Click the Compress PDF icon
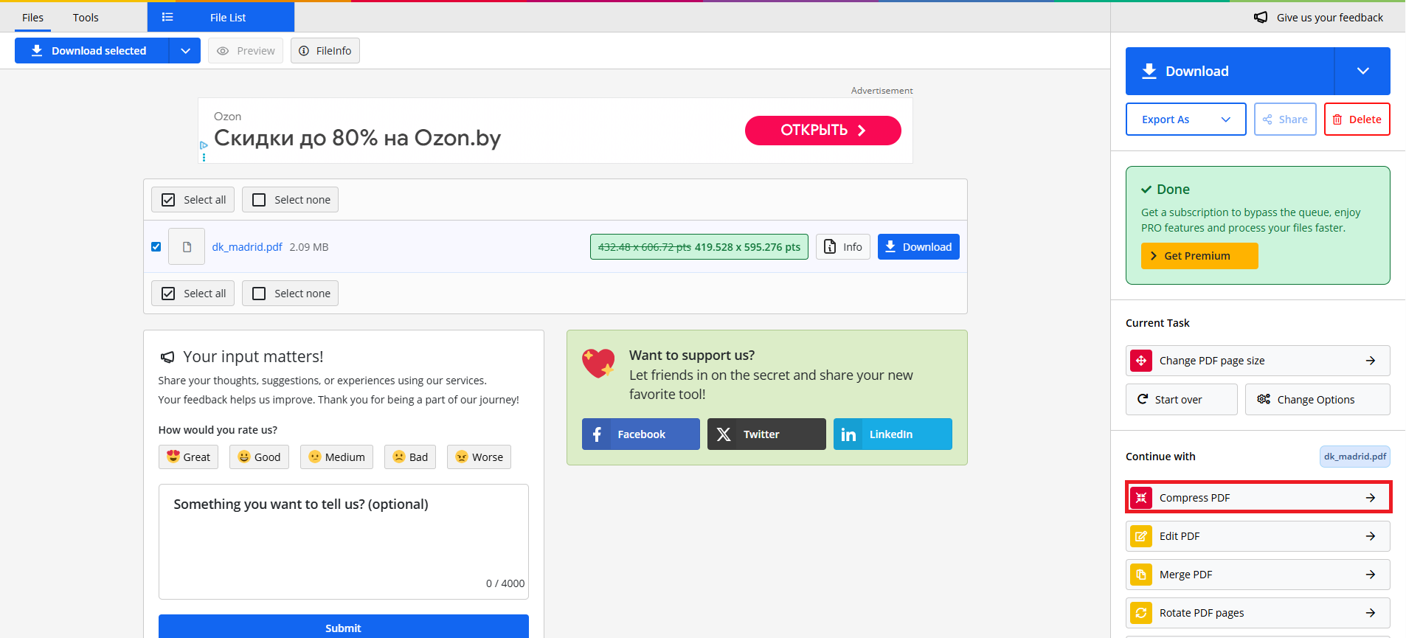 (x=1141, y=498)
